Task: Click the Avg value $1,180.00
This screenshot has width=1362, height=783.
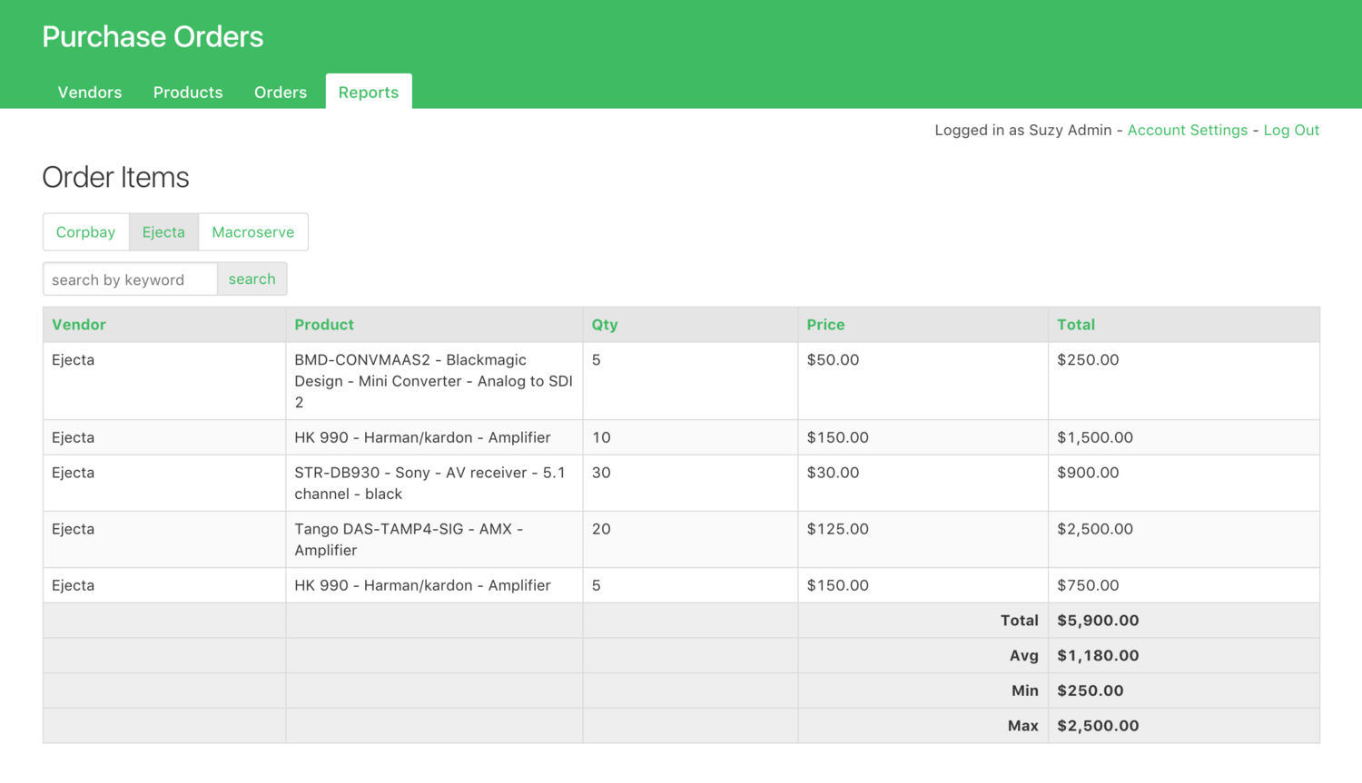Action: point(1098,656)
